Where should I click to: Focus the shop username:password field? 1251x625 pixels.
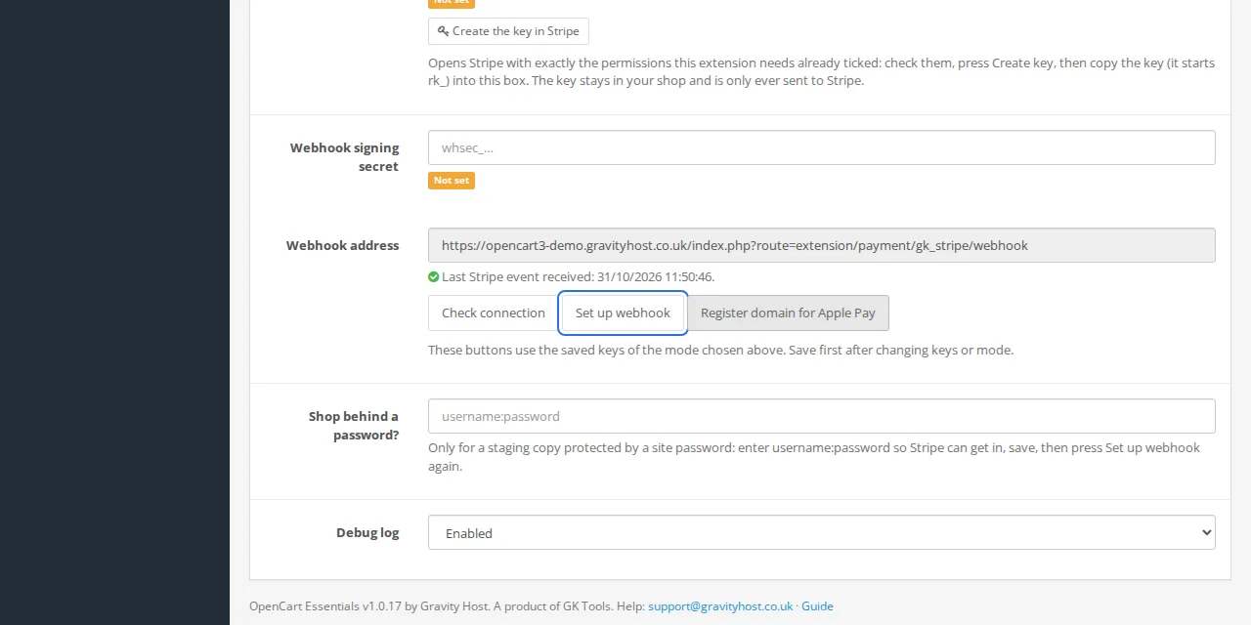tap(821, 416)
